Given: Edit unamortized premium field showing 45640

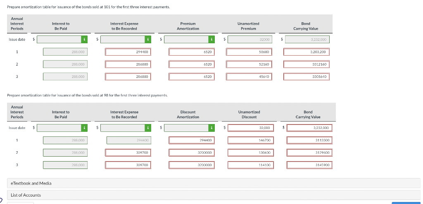Looking at the screenshot, I should 249,77.
